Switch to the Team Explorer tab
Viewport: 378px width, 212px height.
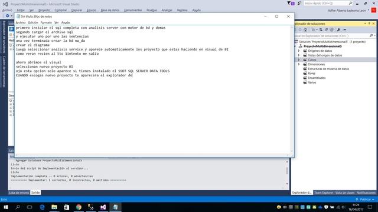(323, 193)
